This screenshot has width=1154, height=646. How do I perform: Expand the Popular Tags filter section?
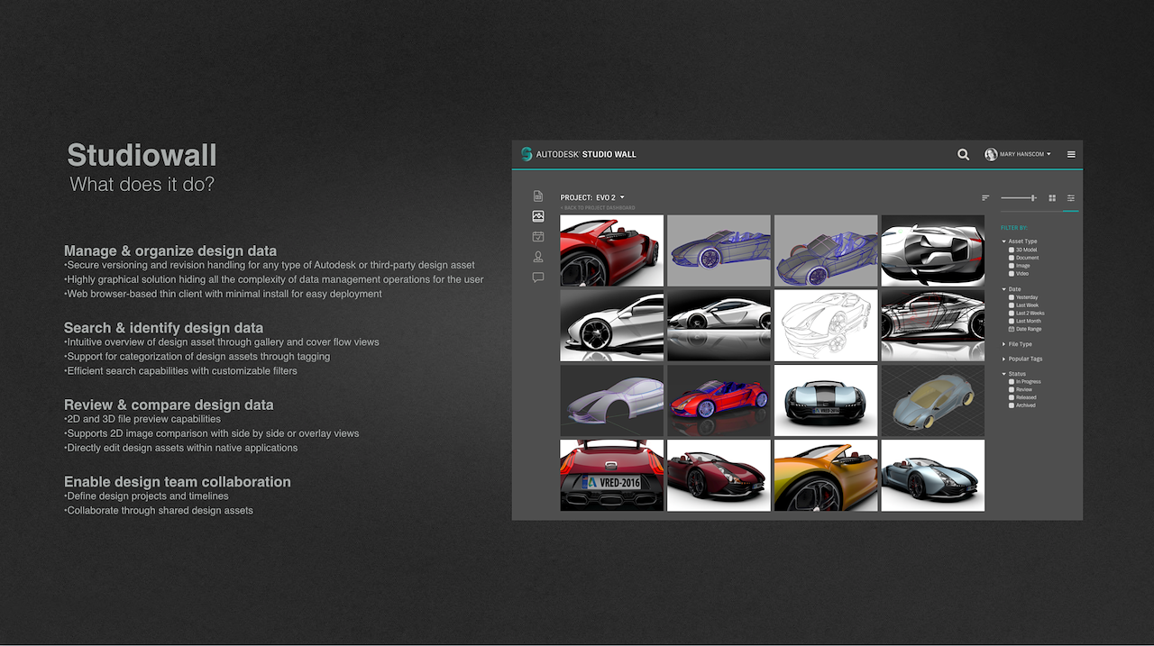[1023, 359]
